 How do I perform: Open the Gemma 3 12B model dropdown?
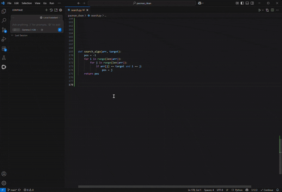pos(30,30)
